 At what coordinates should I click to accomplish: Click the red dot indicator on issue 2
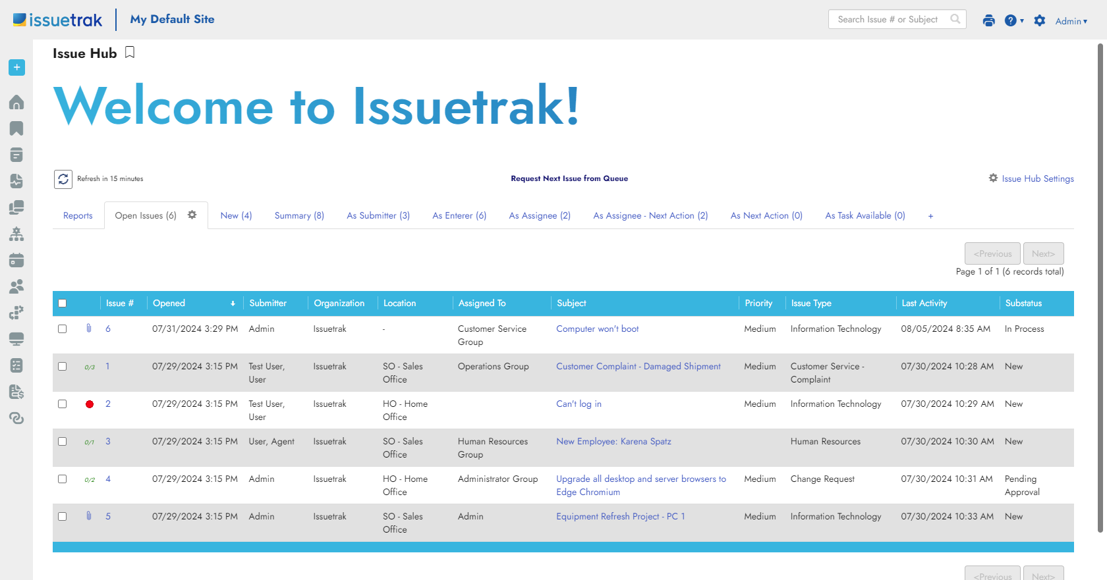tap(90, 404)
